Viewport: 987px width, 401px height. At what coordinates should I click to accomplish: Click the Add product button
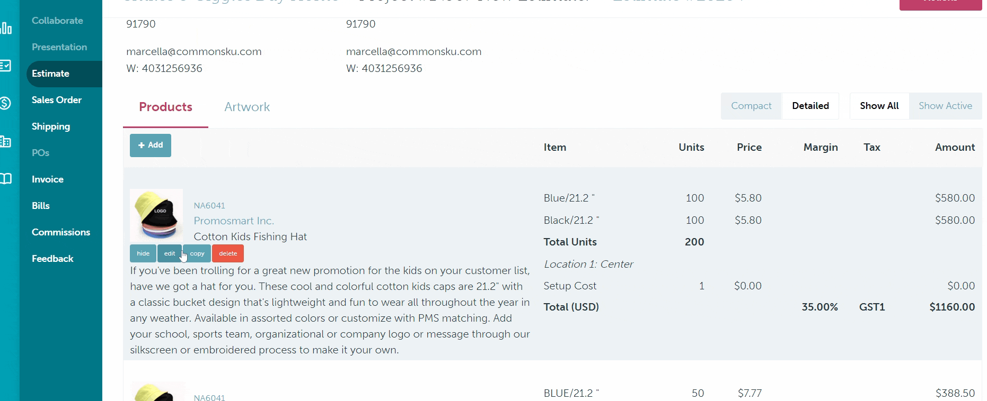pyautogui.click(x=151, y=145)
